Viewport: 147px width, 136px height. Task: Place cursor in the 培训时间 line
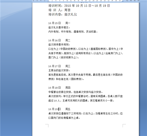(x=79, y=6)
